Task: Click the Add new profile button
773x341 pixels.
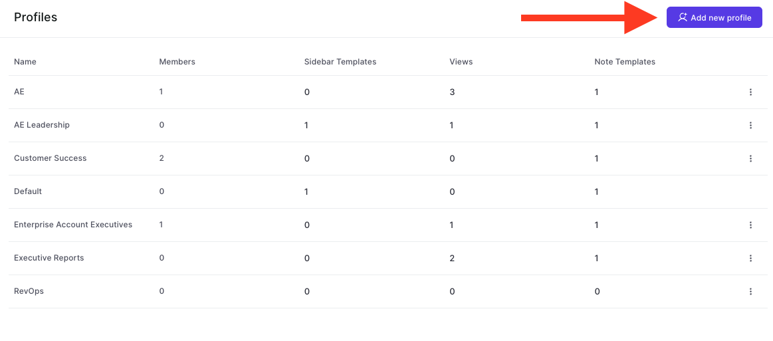Action: coord(715,18)
